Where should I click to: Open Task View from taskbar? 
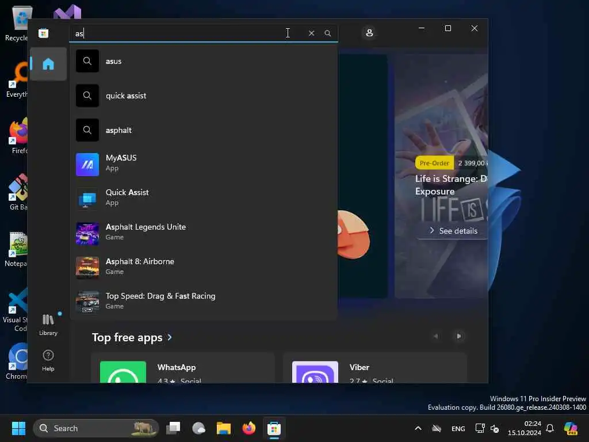(x=174, y=428)
